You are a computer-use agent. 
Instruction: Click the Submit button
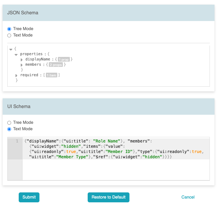(x=29, y=197)
